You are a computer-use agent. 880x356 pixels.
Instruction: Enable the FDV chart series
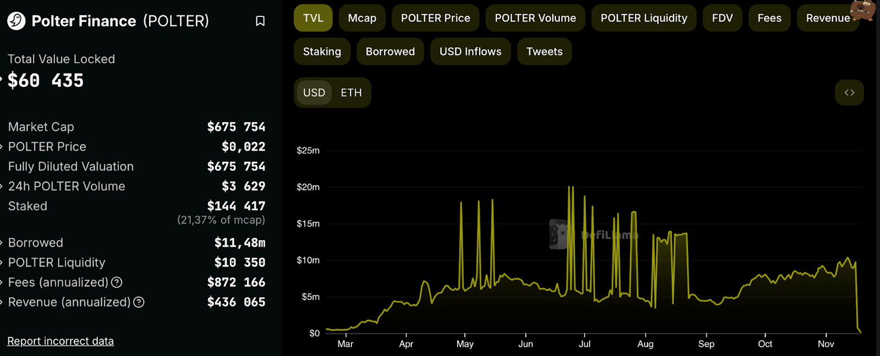coord(722,18)
